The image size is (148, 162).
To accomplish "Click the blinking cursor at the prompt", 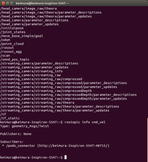I will pyautogui.click(x=65, y=157).
